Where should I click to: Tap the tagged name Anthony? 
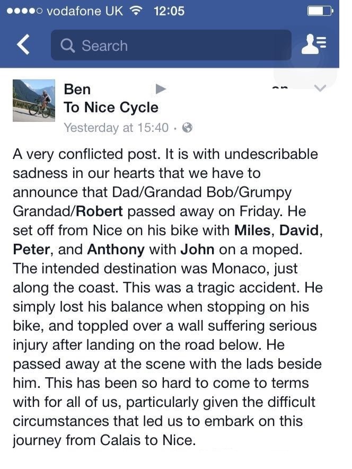[116, 250]
